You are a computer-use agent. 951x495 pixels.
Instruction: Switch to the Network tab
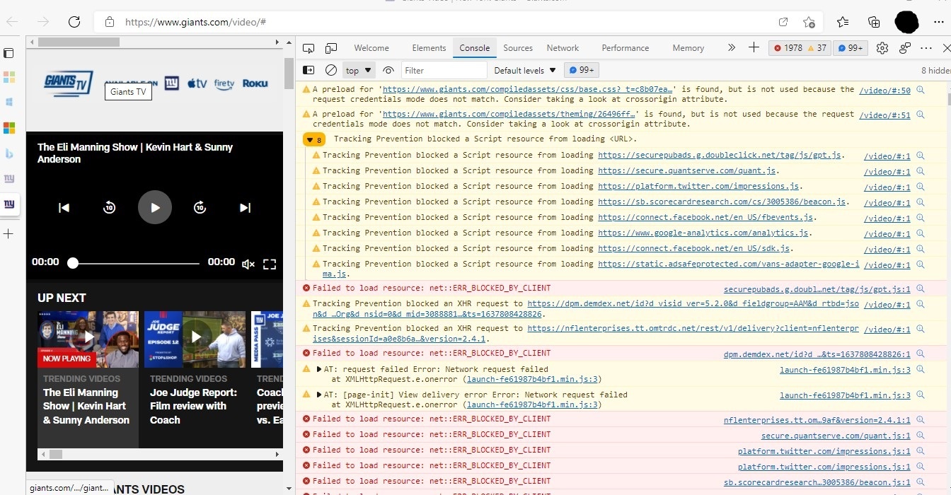tap(563, 48)
